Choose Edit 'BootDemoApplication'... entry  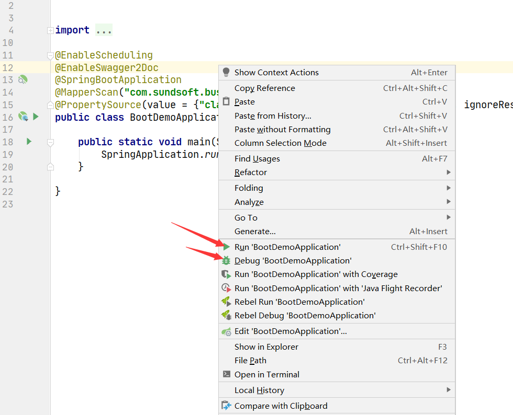coord(337,331)
